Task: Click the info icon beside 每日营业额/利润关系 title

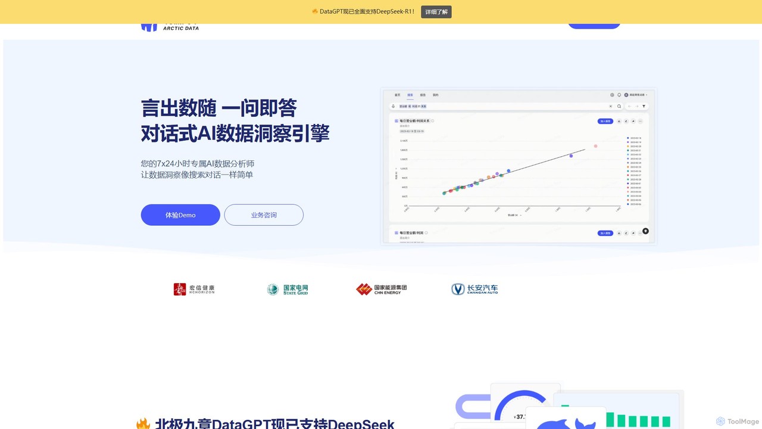Action: [432, 121]
